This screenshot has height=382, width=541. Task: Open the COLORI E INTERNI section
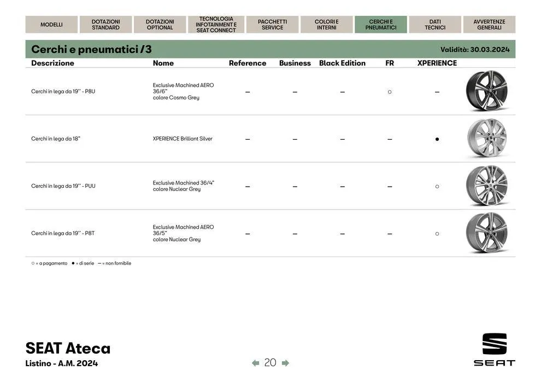click(325, 24)
